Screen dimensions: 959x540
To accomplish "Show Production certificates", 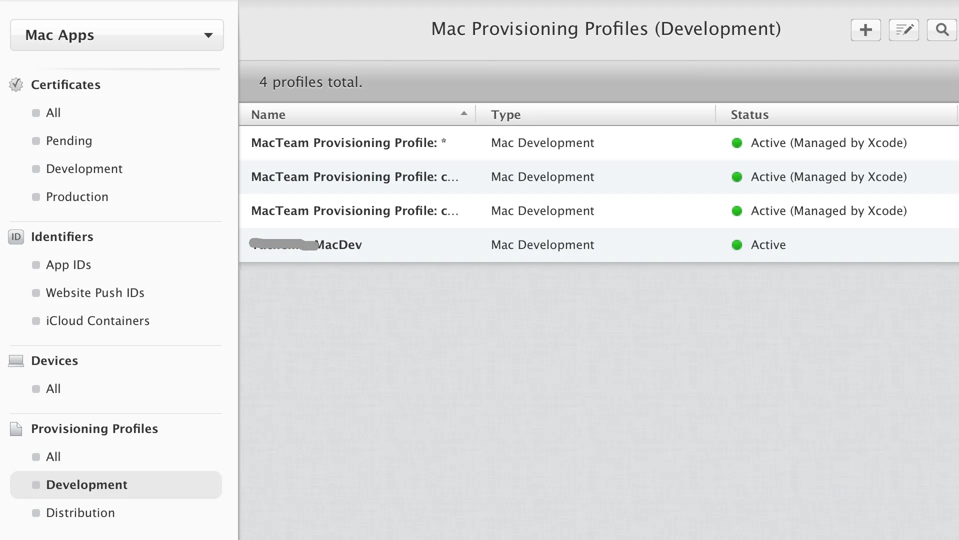I will [x=77, y=196].
